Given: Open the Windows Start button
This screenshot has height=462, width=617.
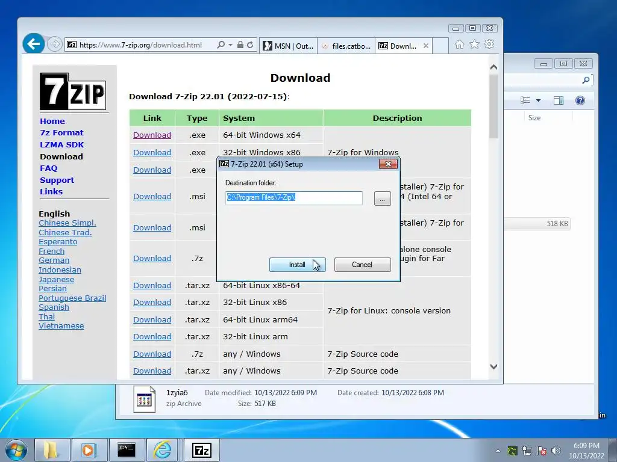Looking at the screenshot, I should (16, 450).
